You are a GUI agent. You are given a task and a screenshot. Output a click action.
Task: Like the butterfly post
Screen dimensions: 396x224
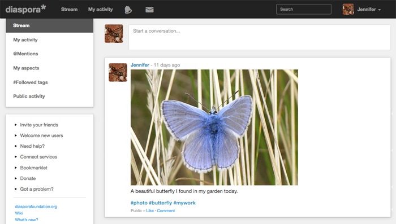(x=150, y=210)
